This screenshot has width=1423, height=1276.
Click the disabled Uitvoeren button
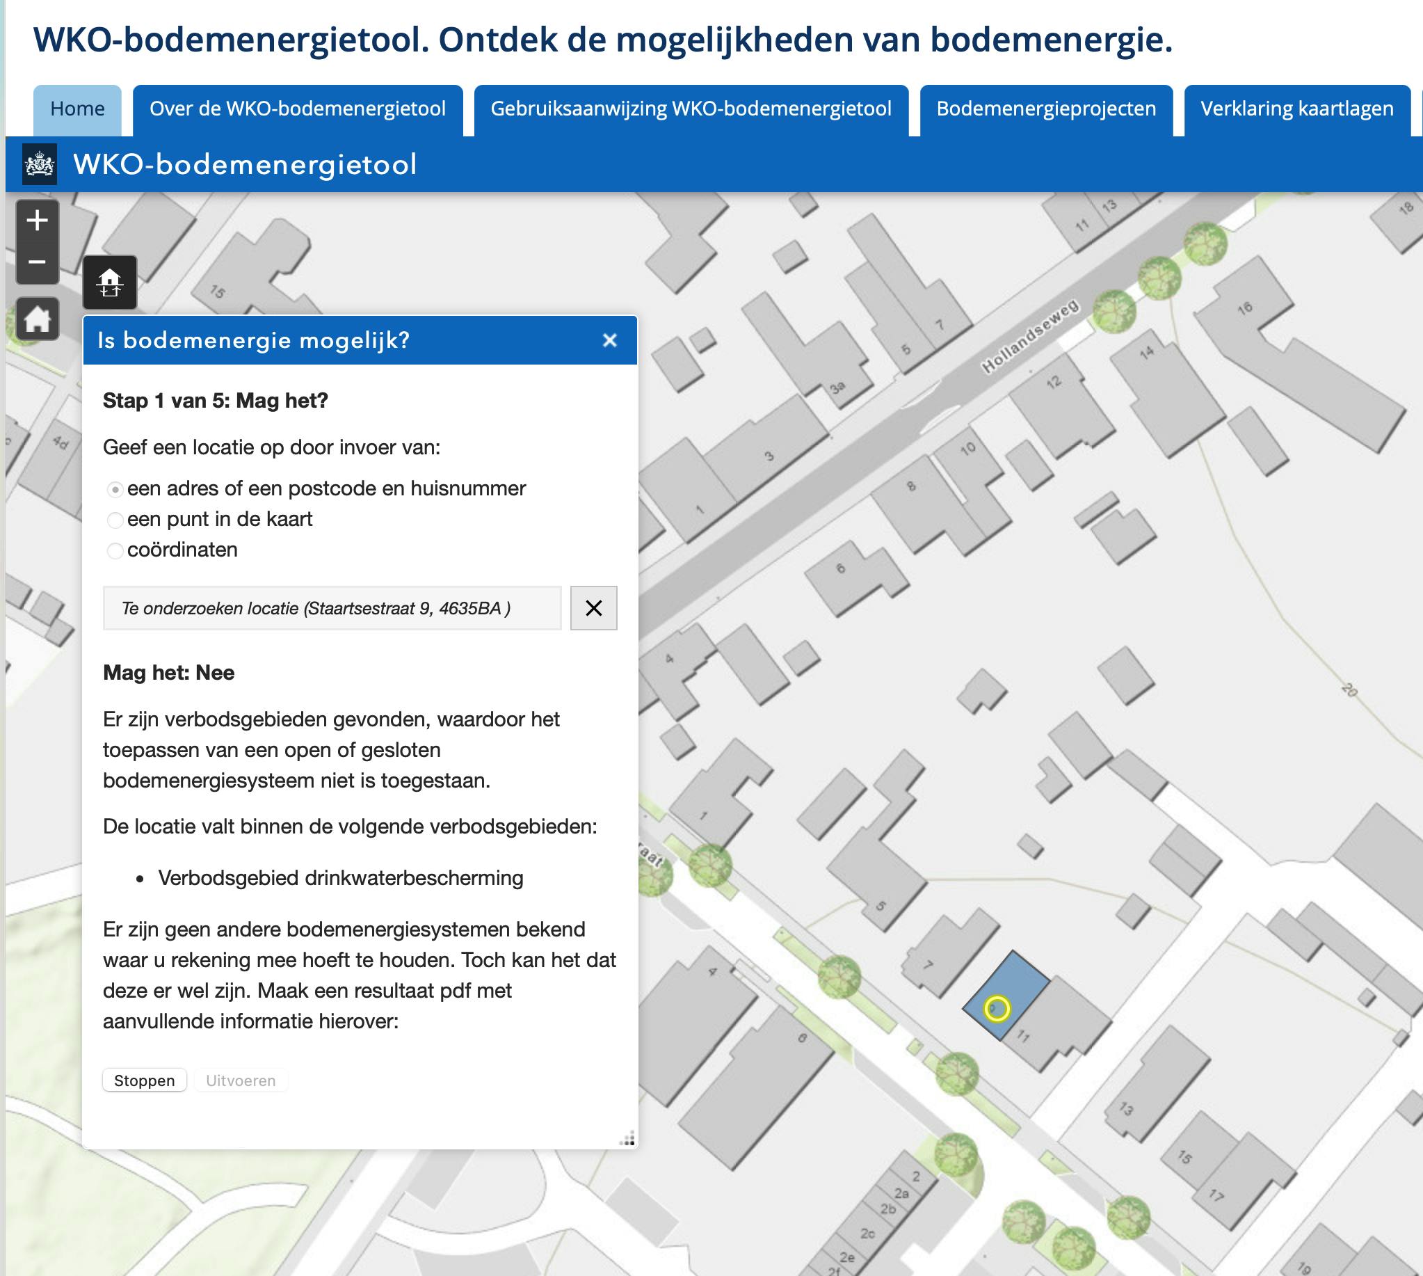241,1080
